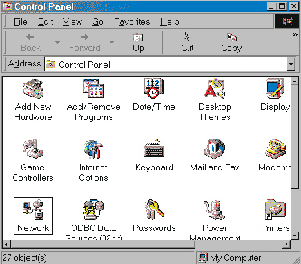Select the Internet Options icon
The height and width of the screenshot is (264, 301).
coord(93,149)
